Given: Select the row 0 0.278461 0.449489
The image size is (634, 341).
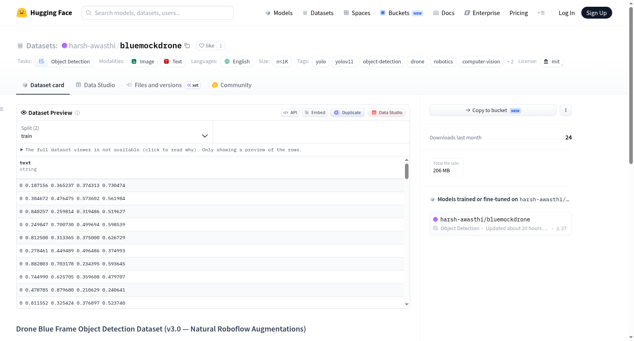Looking at the screenshot, I should coord(210,251).
